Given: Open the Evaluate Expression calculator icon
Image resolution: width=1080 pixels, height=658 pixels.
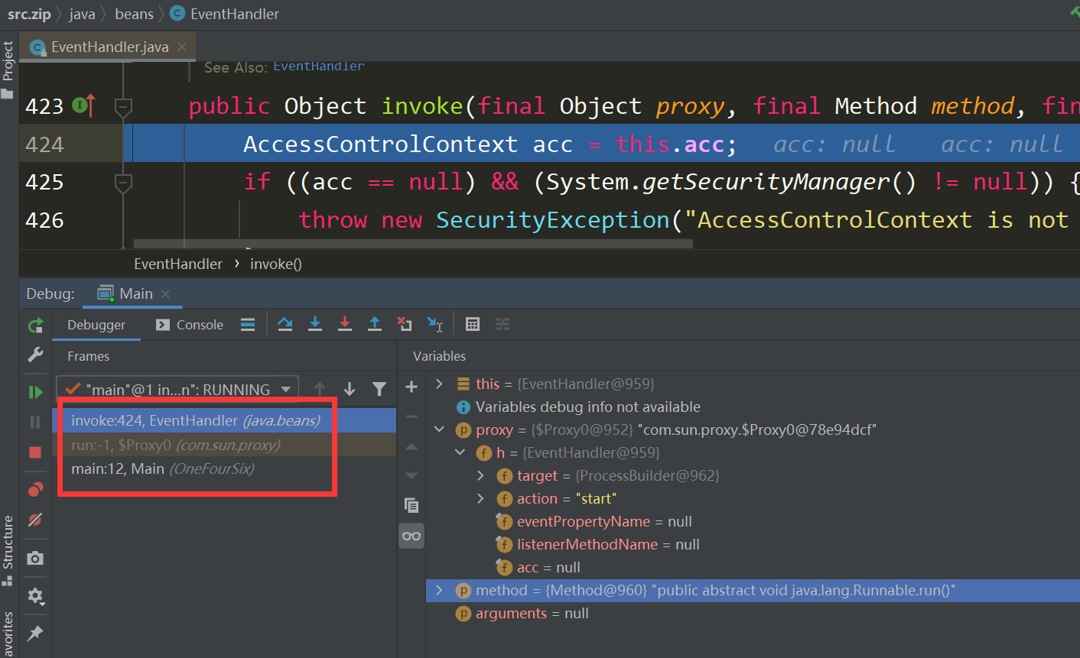Looking at the screenshot, I should (x=472, y=324).
